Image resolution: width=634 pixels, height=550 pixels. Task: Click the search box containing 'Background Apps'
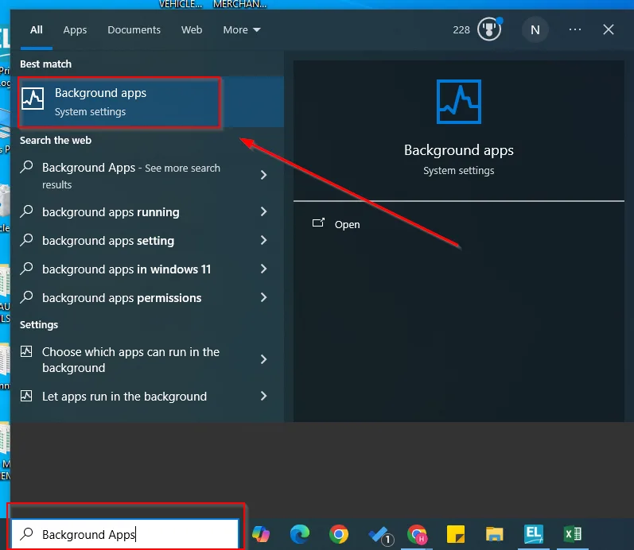(x=127, y=534)
